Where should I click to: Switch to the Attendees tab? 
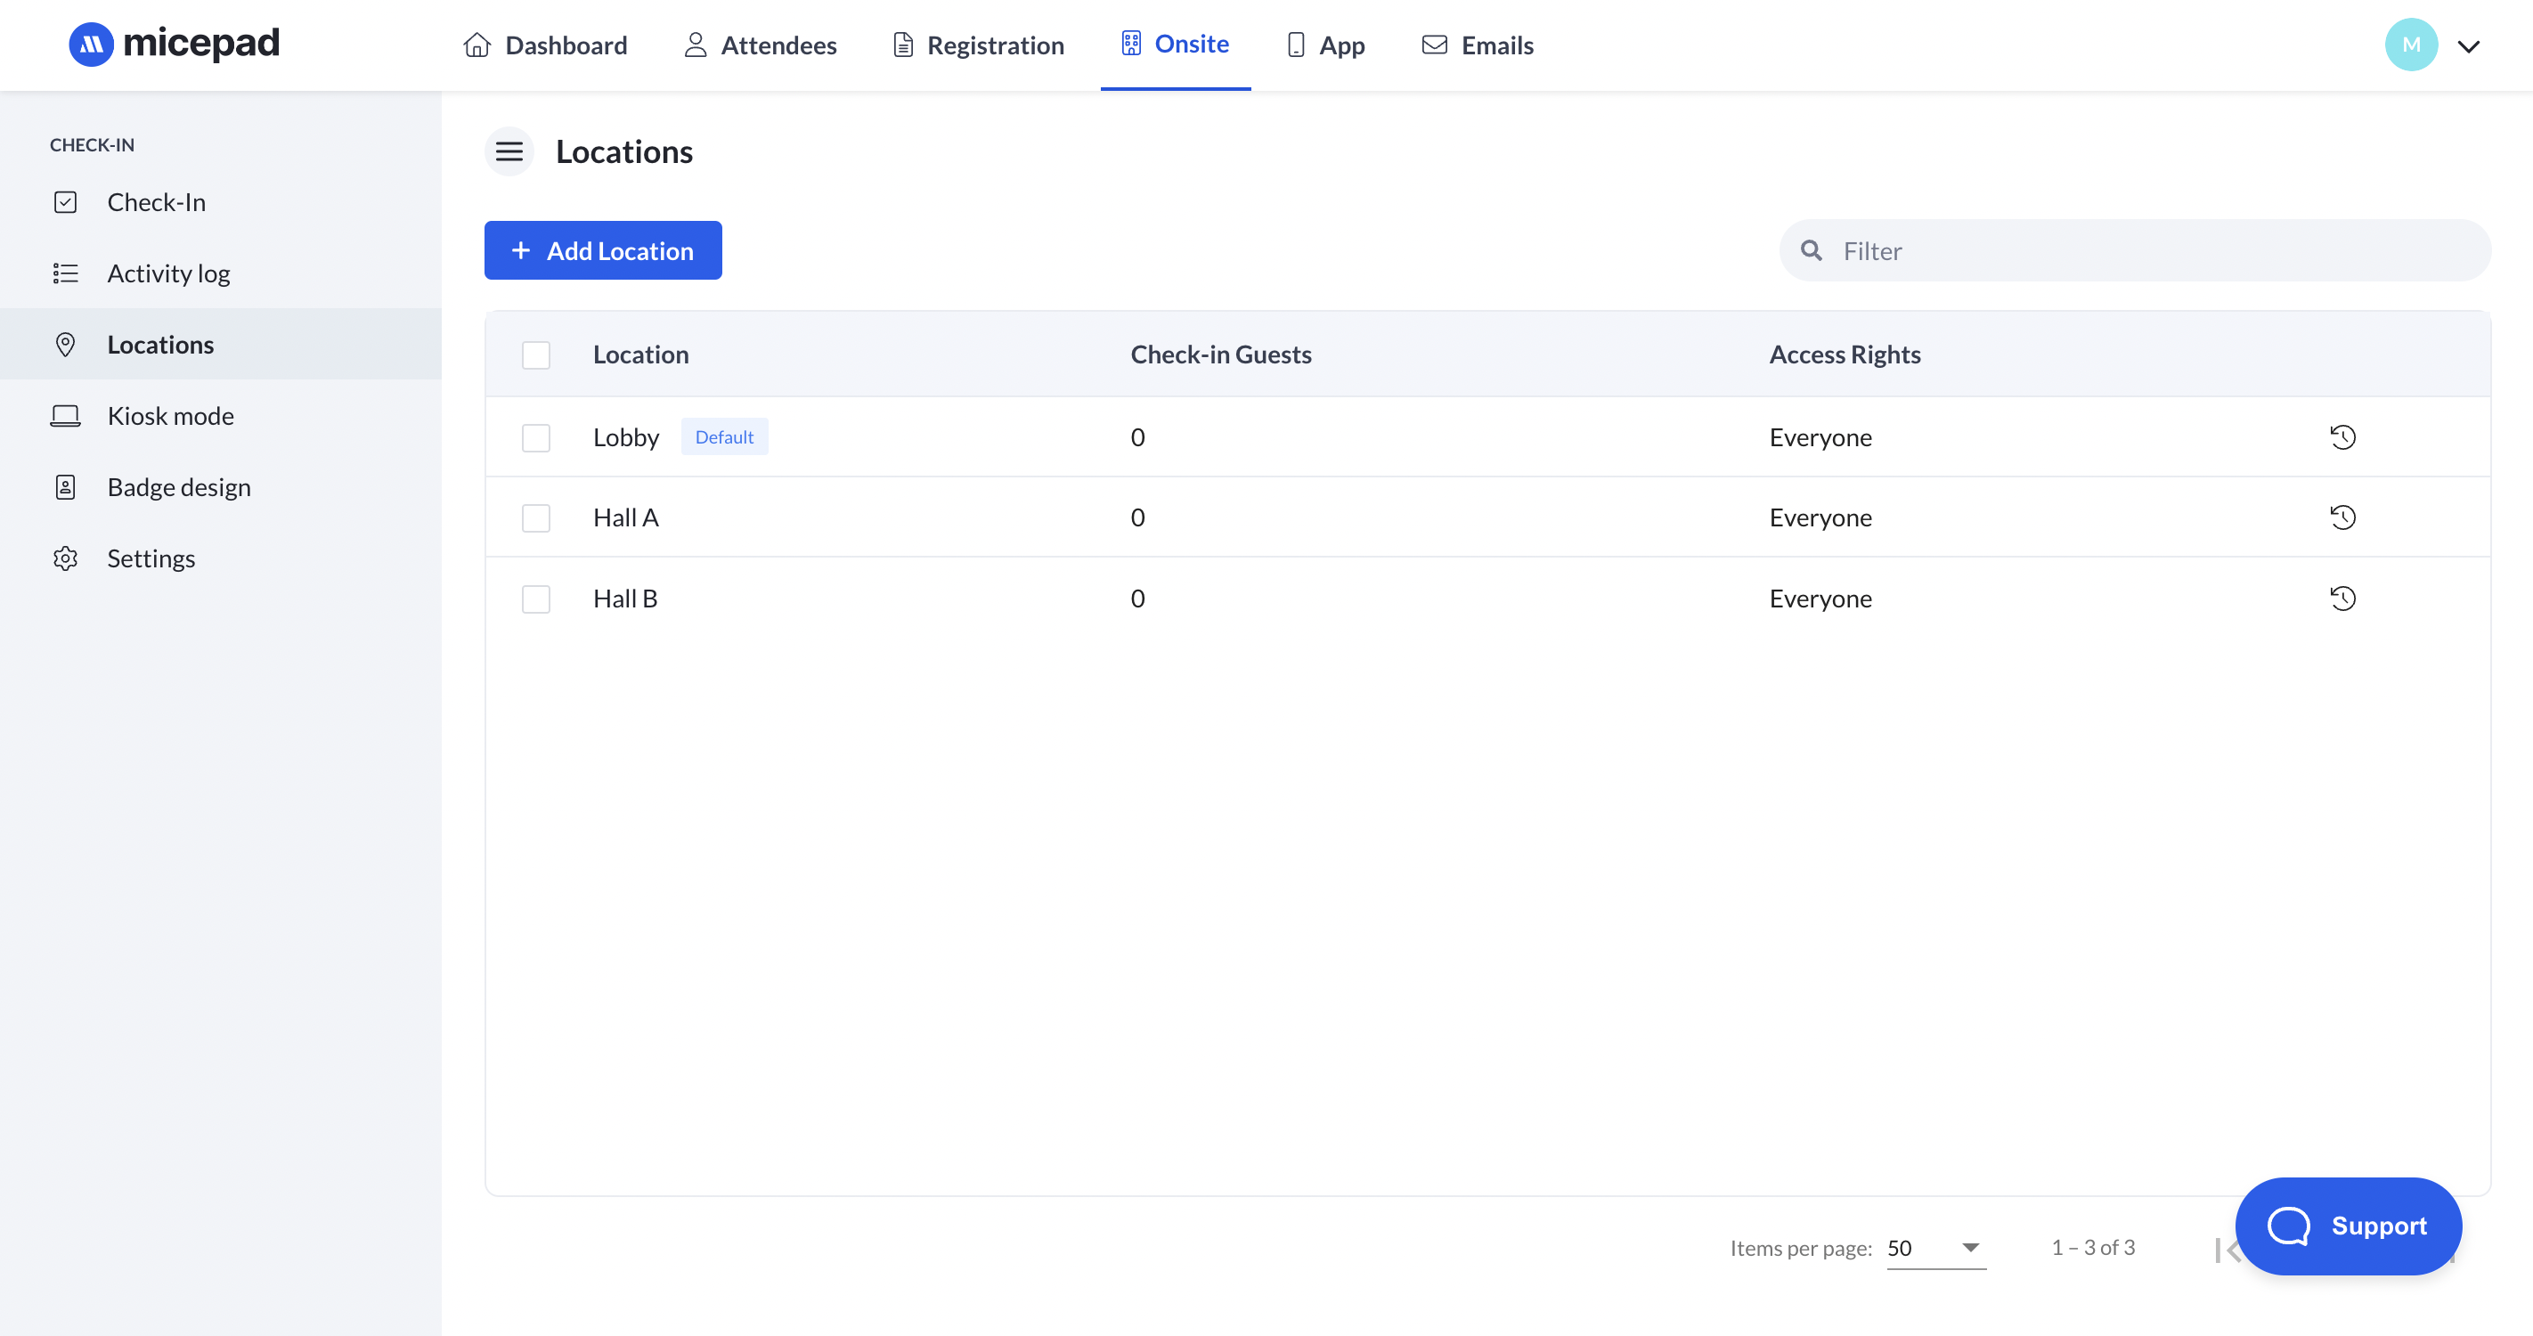click(760, 45)
